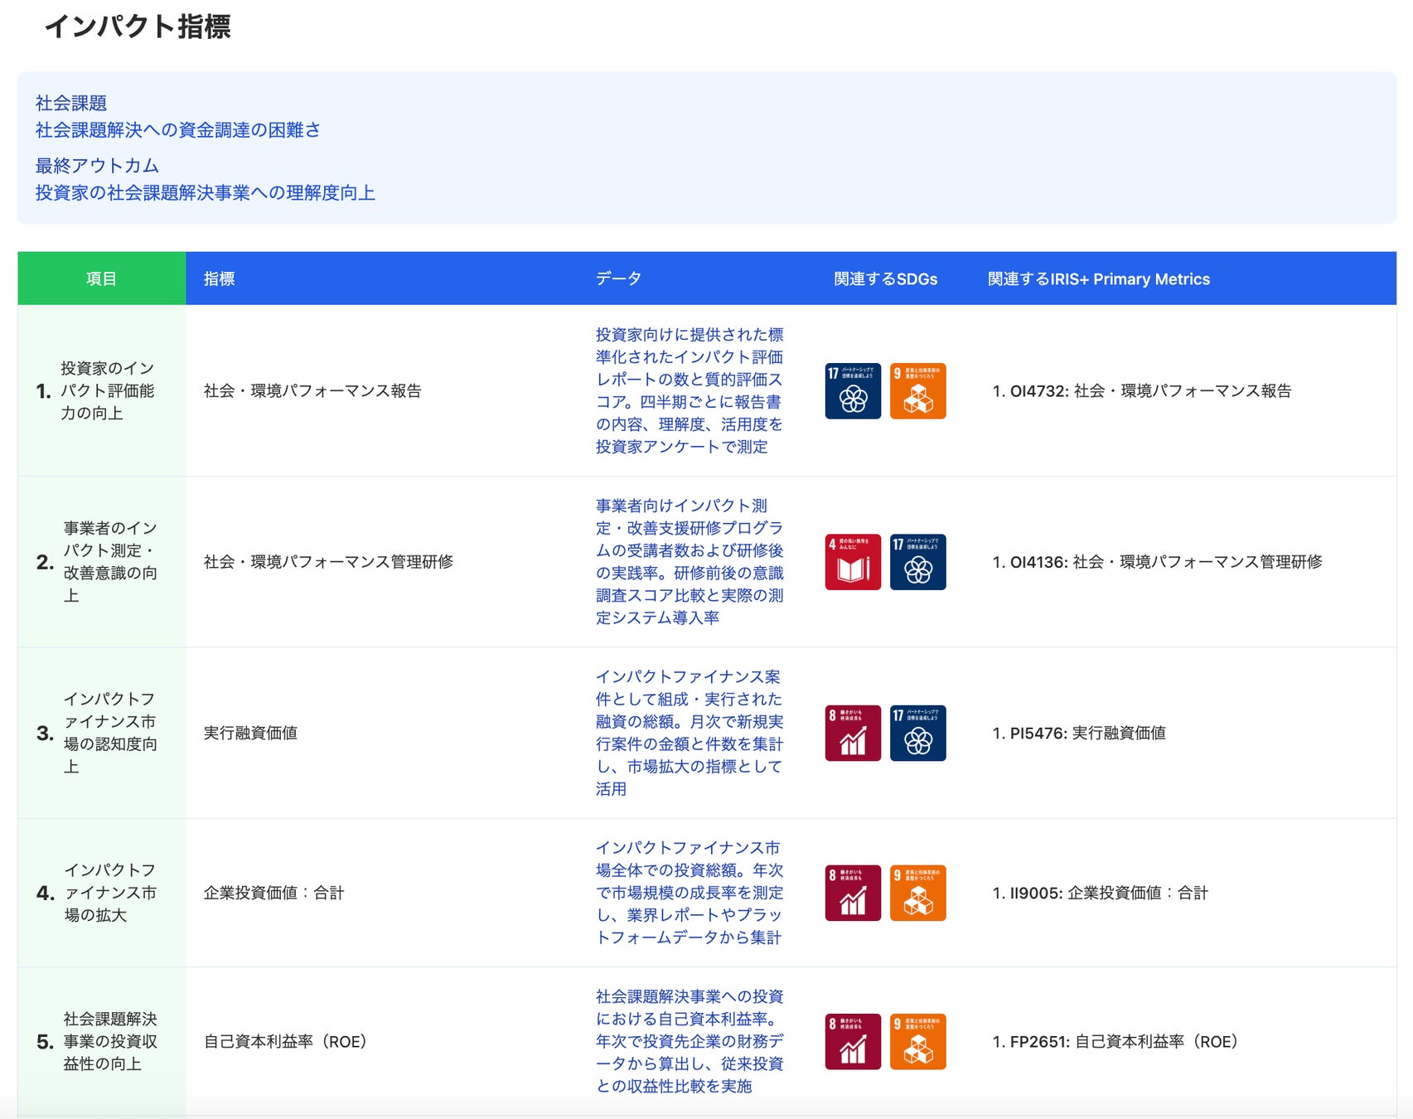Click metric II9005: 企業投資価値：合計

click(x=1101, y=893)
